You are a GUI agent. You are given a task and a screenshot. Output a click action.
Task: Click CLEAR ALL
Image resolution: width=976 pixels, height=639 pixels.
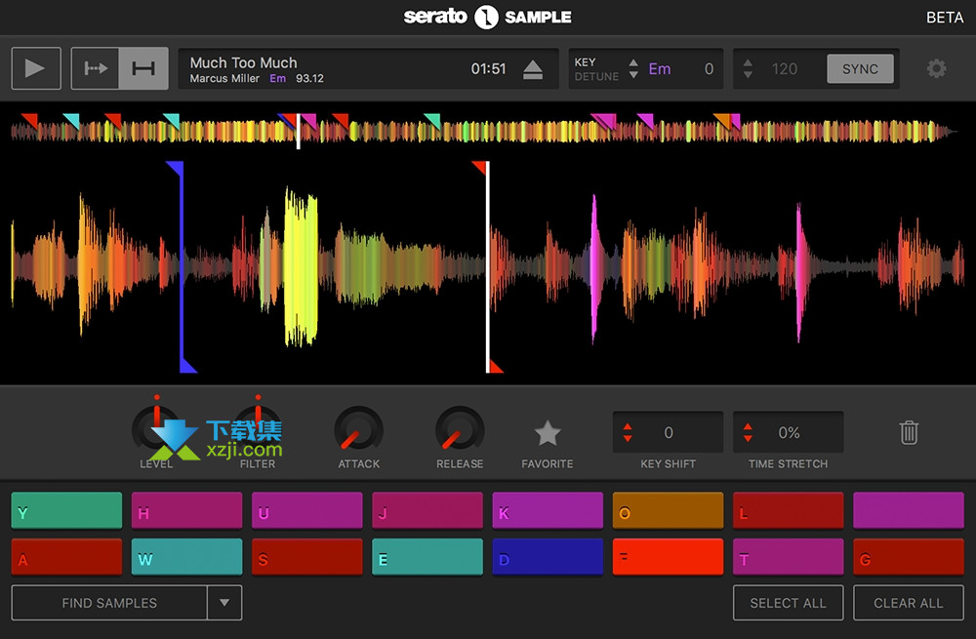pos(908,602)
